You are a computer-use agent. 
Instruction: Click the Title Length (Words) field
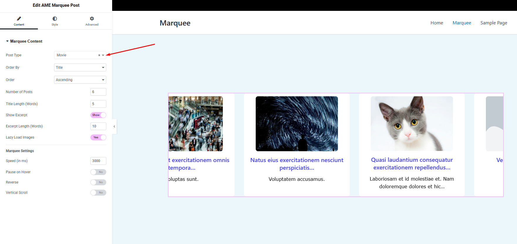click(98, 104)
